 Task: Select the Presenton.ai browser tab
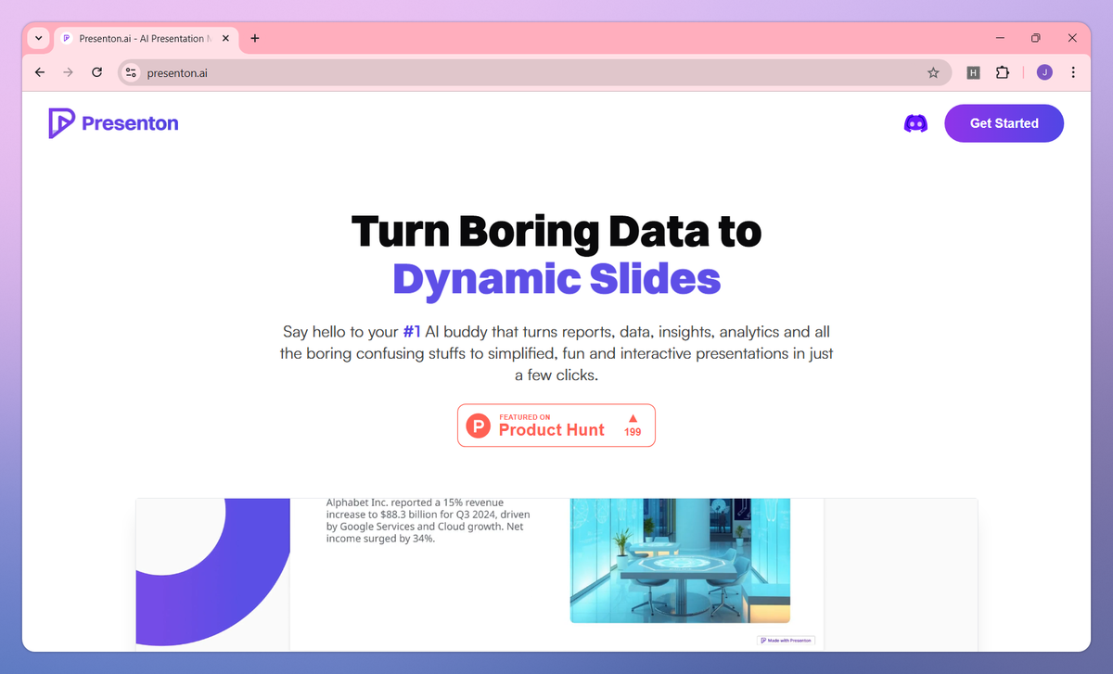145,39
